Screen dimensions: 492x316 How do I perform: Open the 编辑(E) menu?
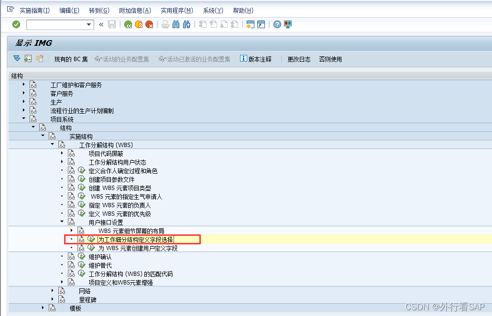69,11
